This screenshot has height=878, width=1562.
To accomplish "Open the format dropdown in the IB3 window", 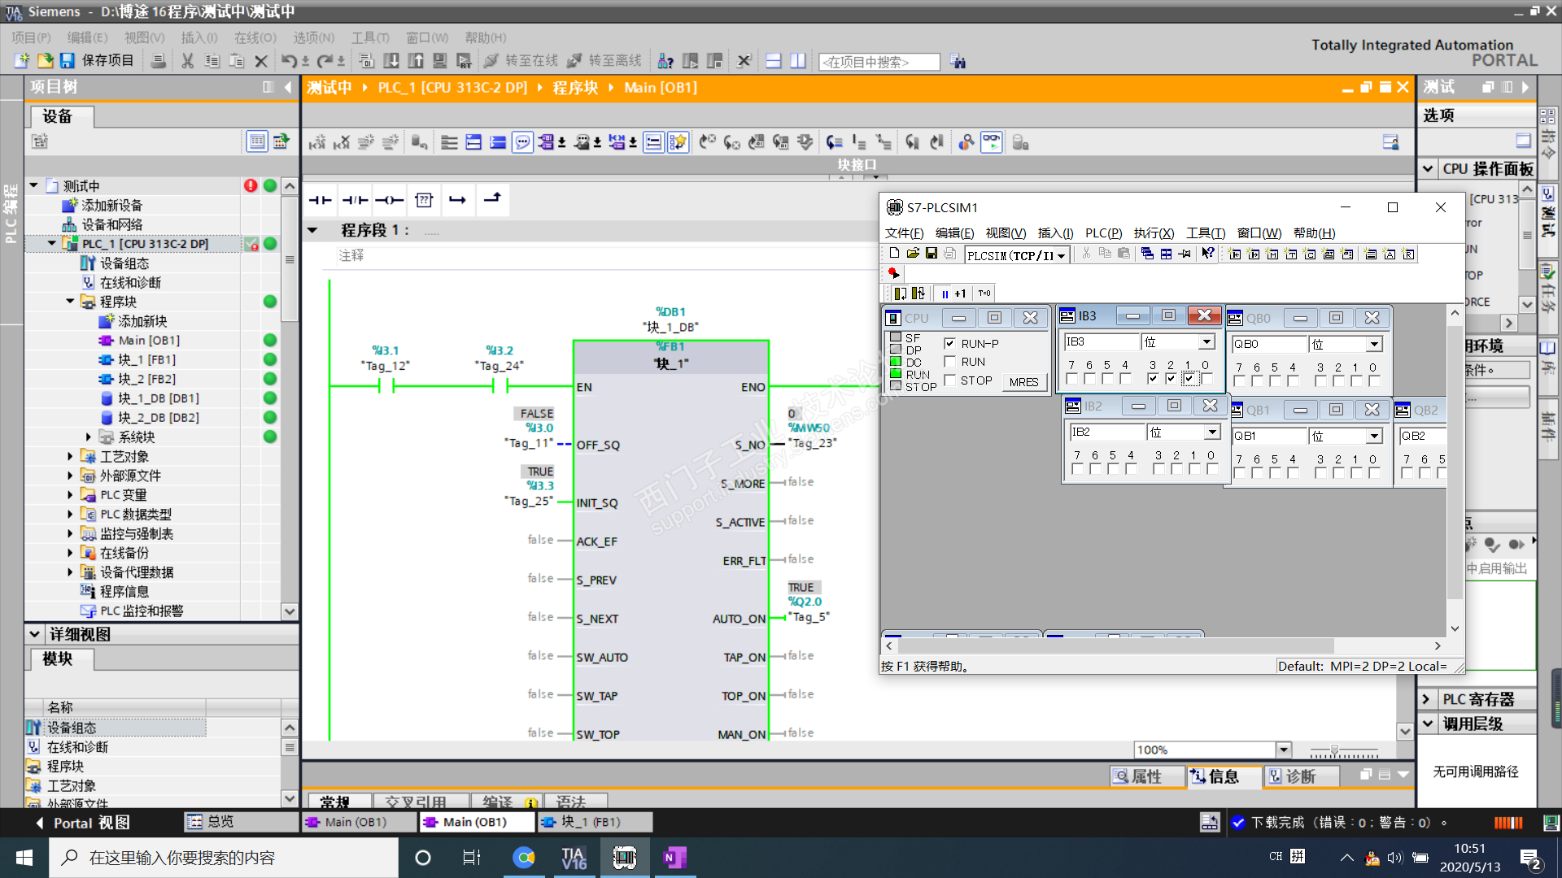I will pyautogui.click(x=1206, y=342).
